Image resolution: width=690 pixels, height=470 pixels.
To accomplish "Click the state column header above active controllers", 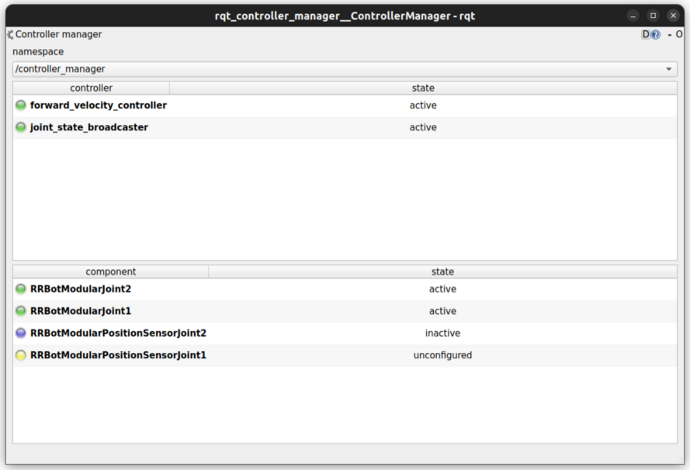I will pos(423,88).
